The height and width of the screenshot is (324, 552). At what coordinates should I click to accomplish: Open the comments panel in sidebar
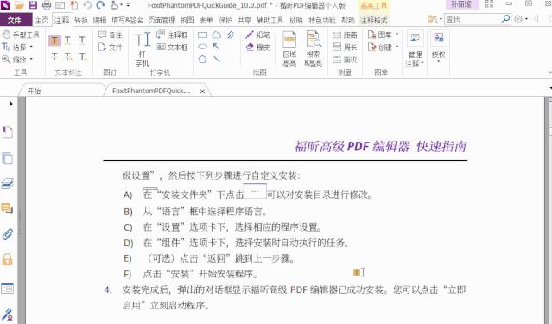[8, 208]
